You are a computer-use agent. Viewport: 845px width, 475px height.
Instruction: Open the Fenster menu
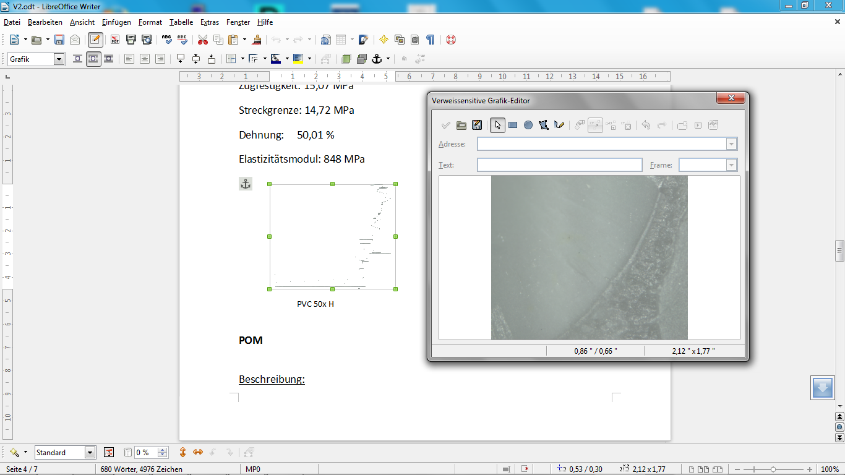(238, 22)
